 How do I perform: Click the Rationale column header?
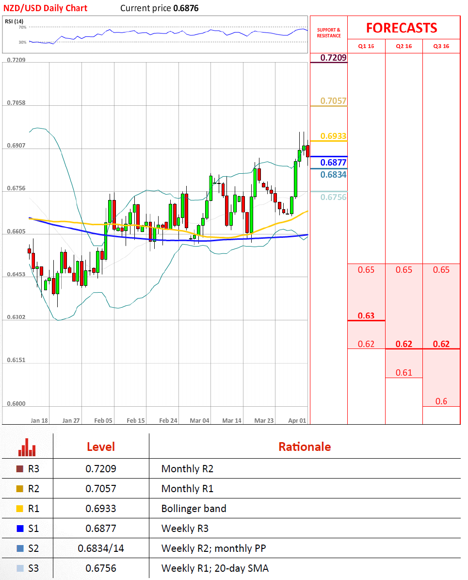pos(305,447)
